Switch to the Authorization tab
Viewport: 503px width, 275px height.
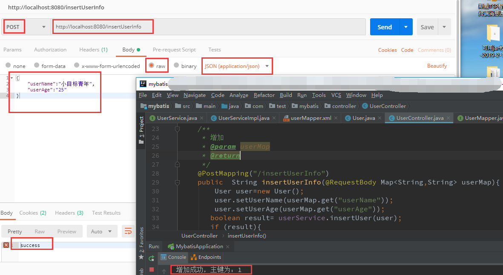point(50,50)
